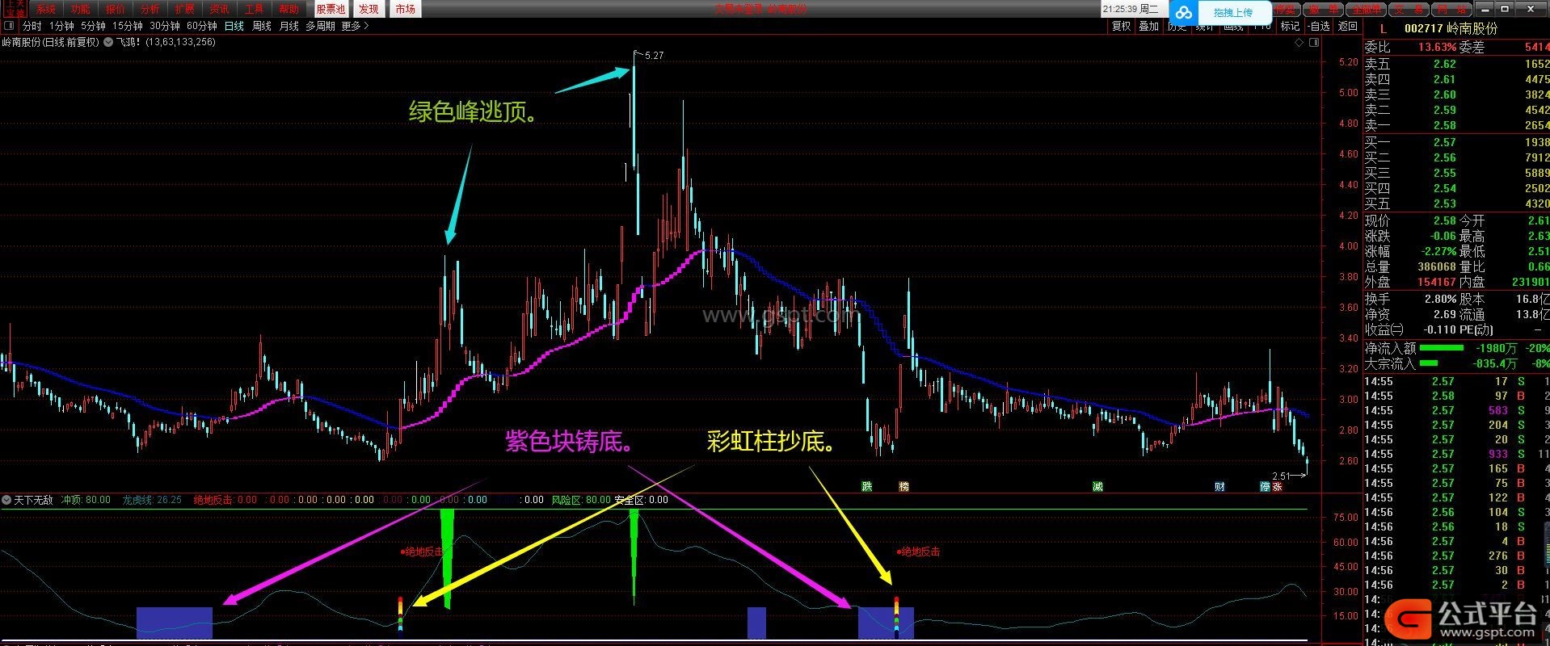
Task: Open the 报价 menu
Action: (x=116, y=9)
